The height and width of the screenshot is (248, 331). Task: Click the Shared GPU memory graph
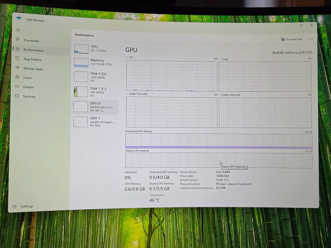219,161
